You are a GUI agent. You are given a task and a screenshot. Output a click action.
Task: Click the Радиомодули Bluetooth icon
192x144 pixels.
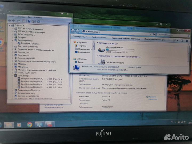tap(16, 90)
